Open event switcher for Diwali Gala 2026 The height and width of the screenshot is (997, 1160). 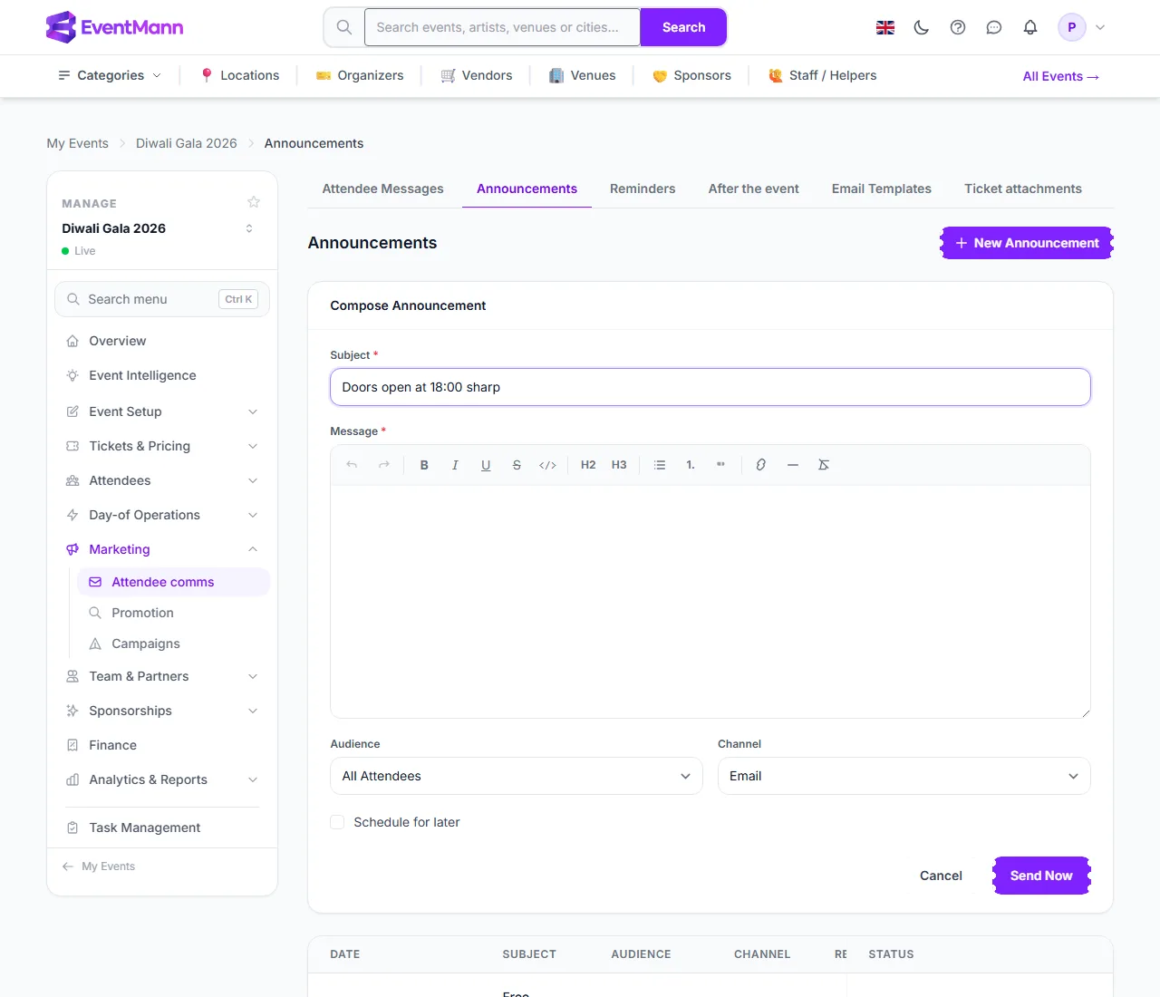249,228
